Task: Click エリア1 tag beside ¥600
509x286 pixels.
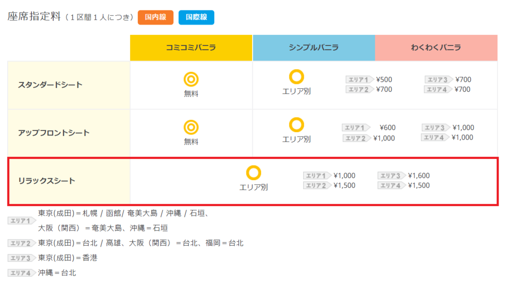Action: [356, 128]
